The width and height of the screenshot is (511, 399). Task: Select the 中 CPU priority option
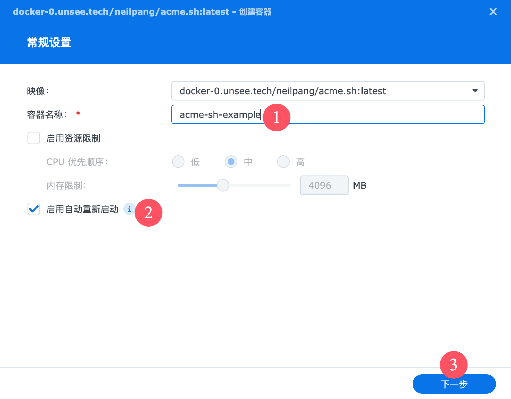231,161
